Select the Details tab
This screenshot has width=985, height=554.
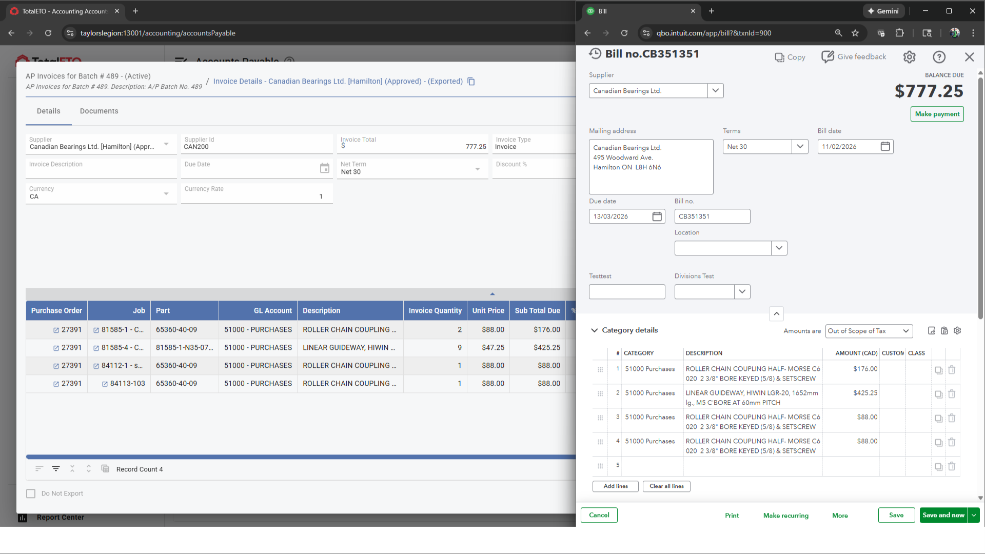[49, 111]
